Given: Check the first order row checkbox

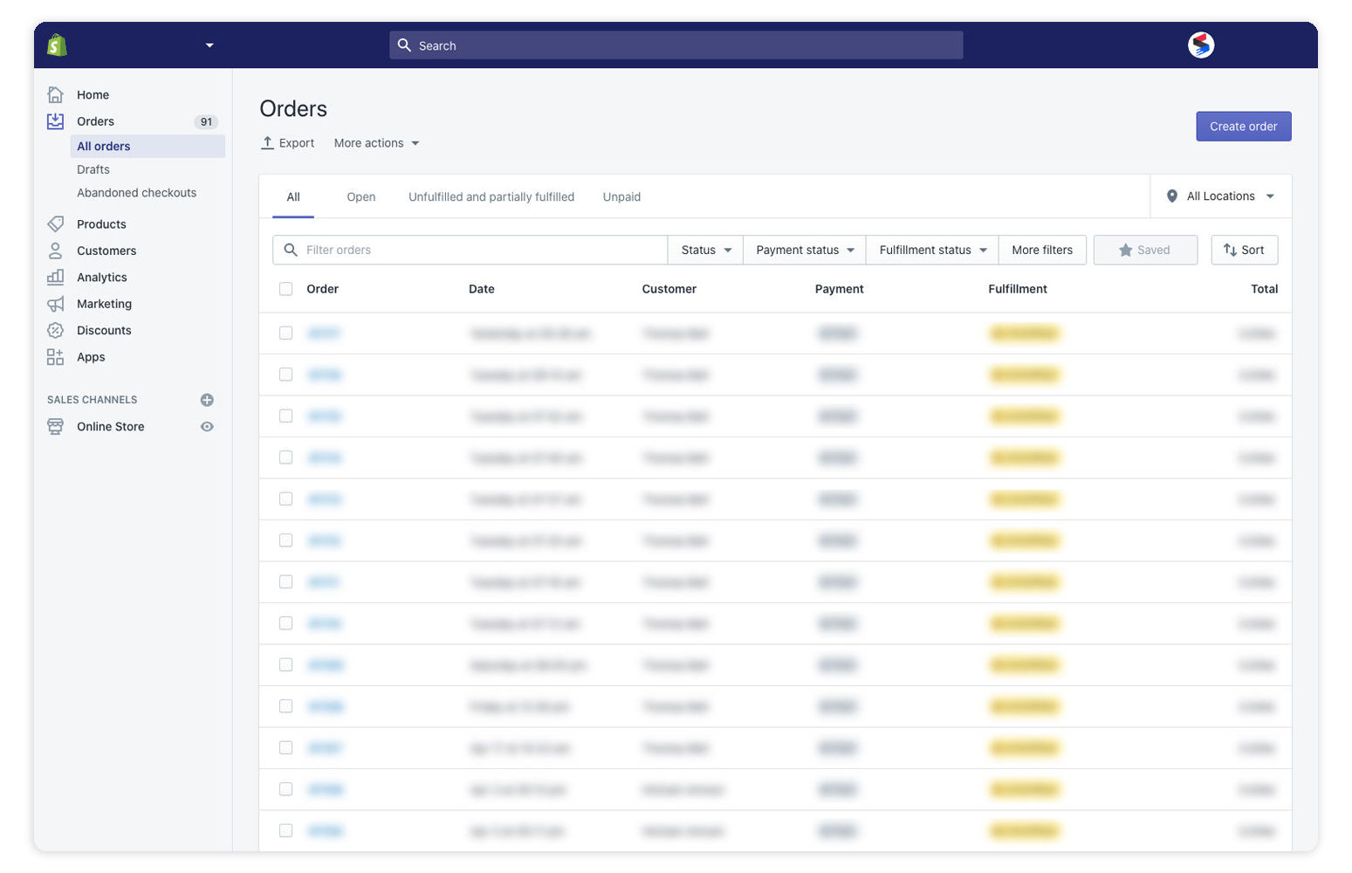Looking at the screenshot, I should (285, 333).
